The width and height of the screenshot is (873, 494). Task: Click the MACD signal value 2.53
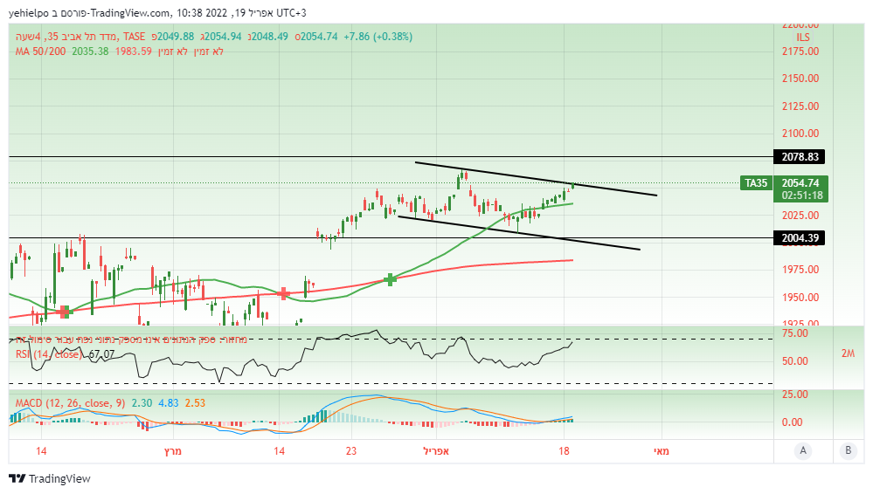[x=195, y=402]
